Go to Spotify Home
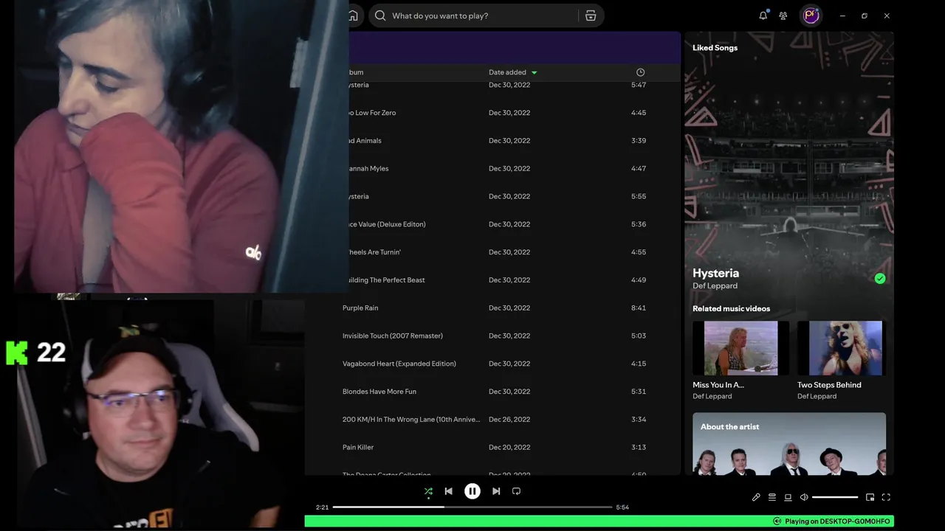 pyautogui.click(x=353, y=15)
